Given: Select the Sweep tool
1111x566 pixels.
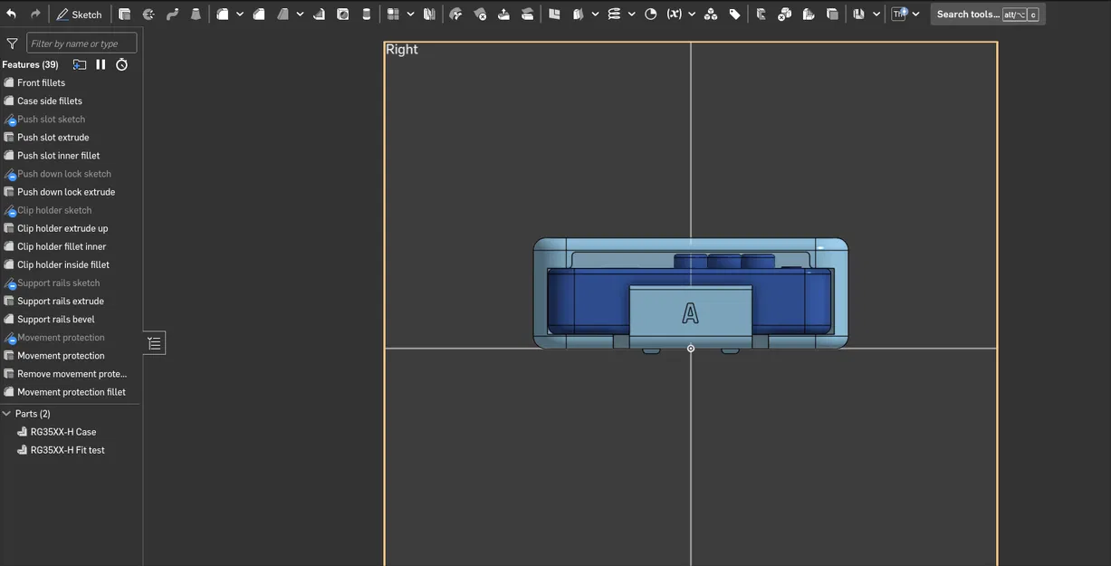Looking at the screenshot, I should (172, 14).
